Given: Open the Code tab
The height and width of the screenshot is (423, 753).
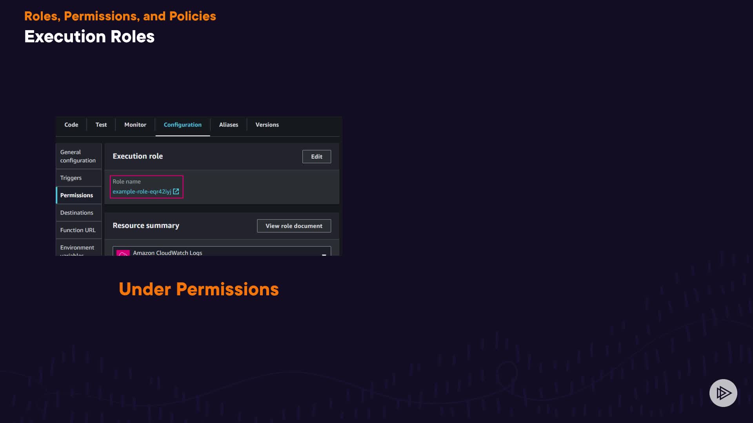Looking at the screenshot, I should click(x=71, y=125).
